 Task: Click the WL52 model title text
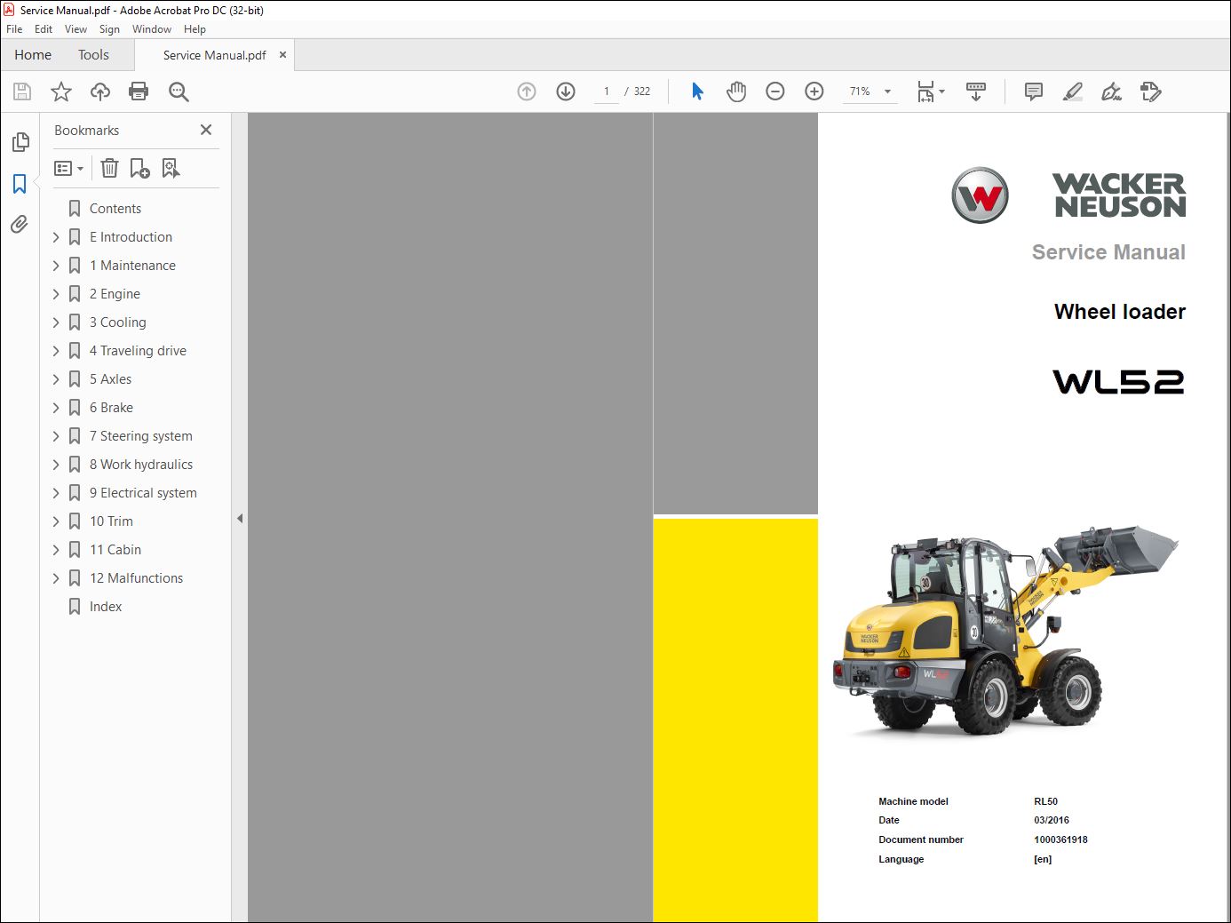1118,382
